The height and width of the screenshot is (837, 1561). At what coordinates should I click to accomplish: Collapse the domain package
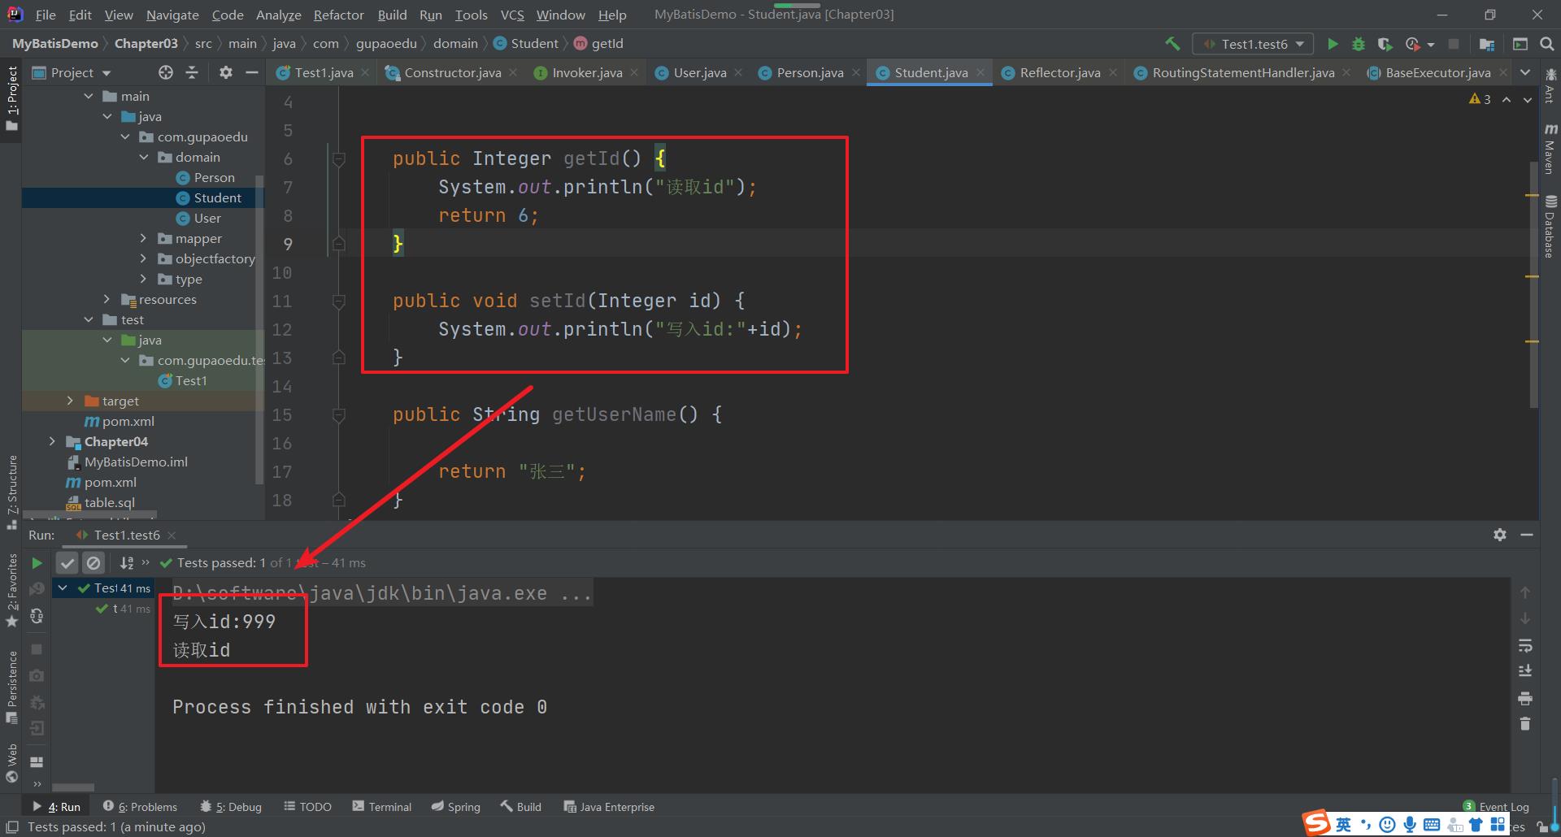143,157
